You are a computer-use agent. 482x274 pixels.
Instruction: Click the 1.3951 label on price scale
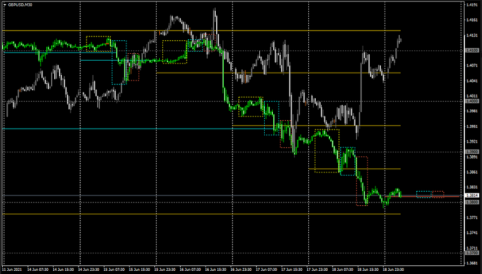pyautogui.click(x=472, y=127)
